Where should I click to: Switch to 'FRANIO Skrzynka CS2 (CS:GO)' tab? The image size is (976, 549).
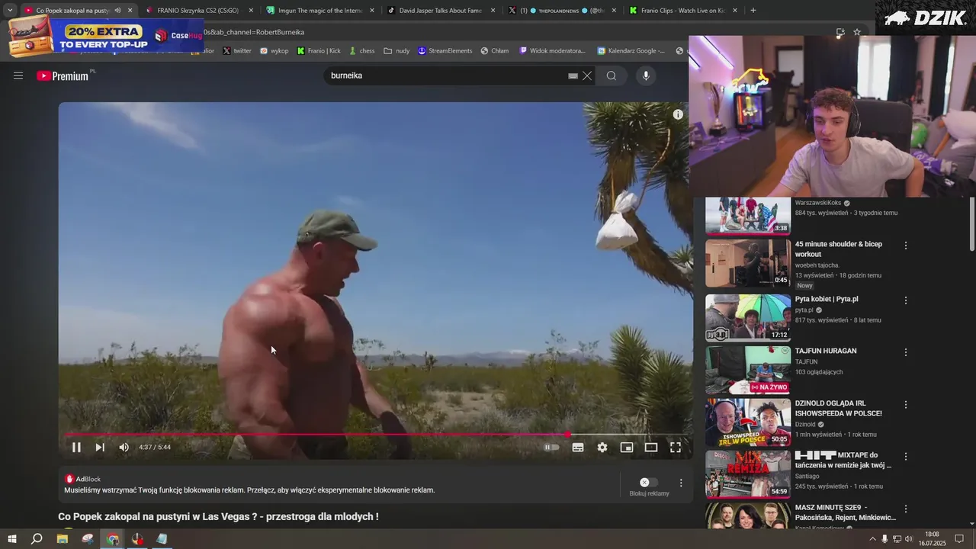(x=197, y=11)
